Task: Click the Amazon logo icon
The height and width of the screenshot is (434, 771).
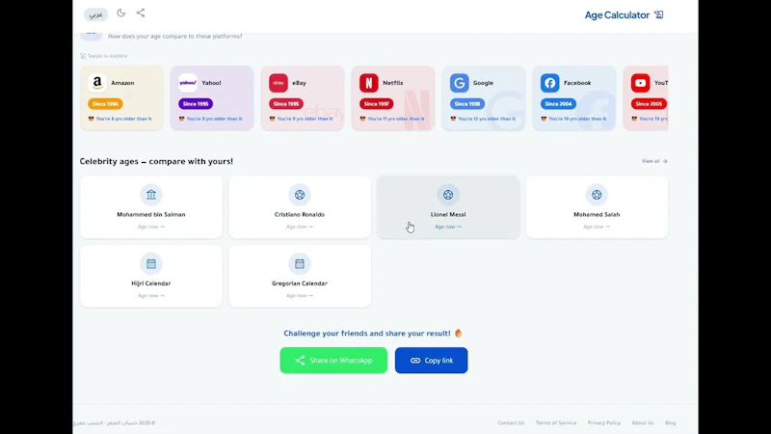Action: click(97, 83)
